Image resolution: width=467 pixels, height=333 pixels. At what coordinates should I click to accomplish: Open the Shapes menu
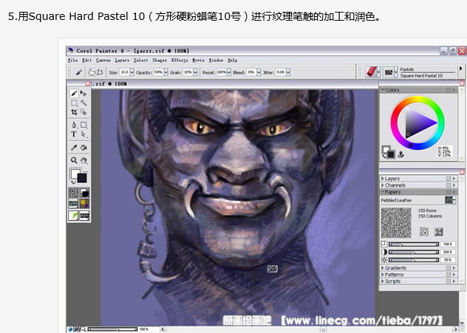(160, 61)
